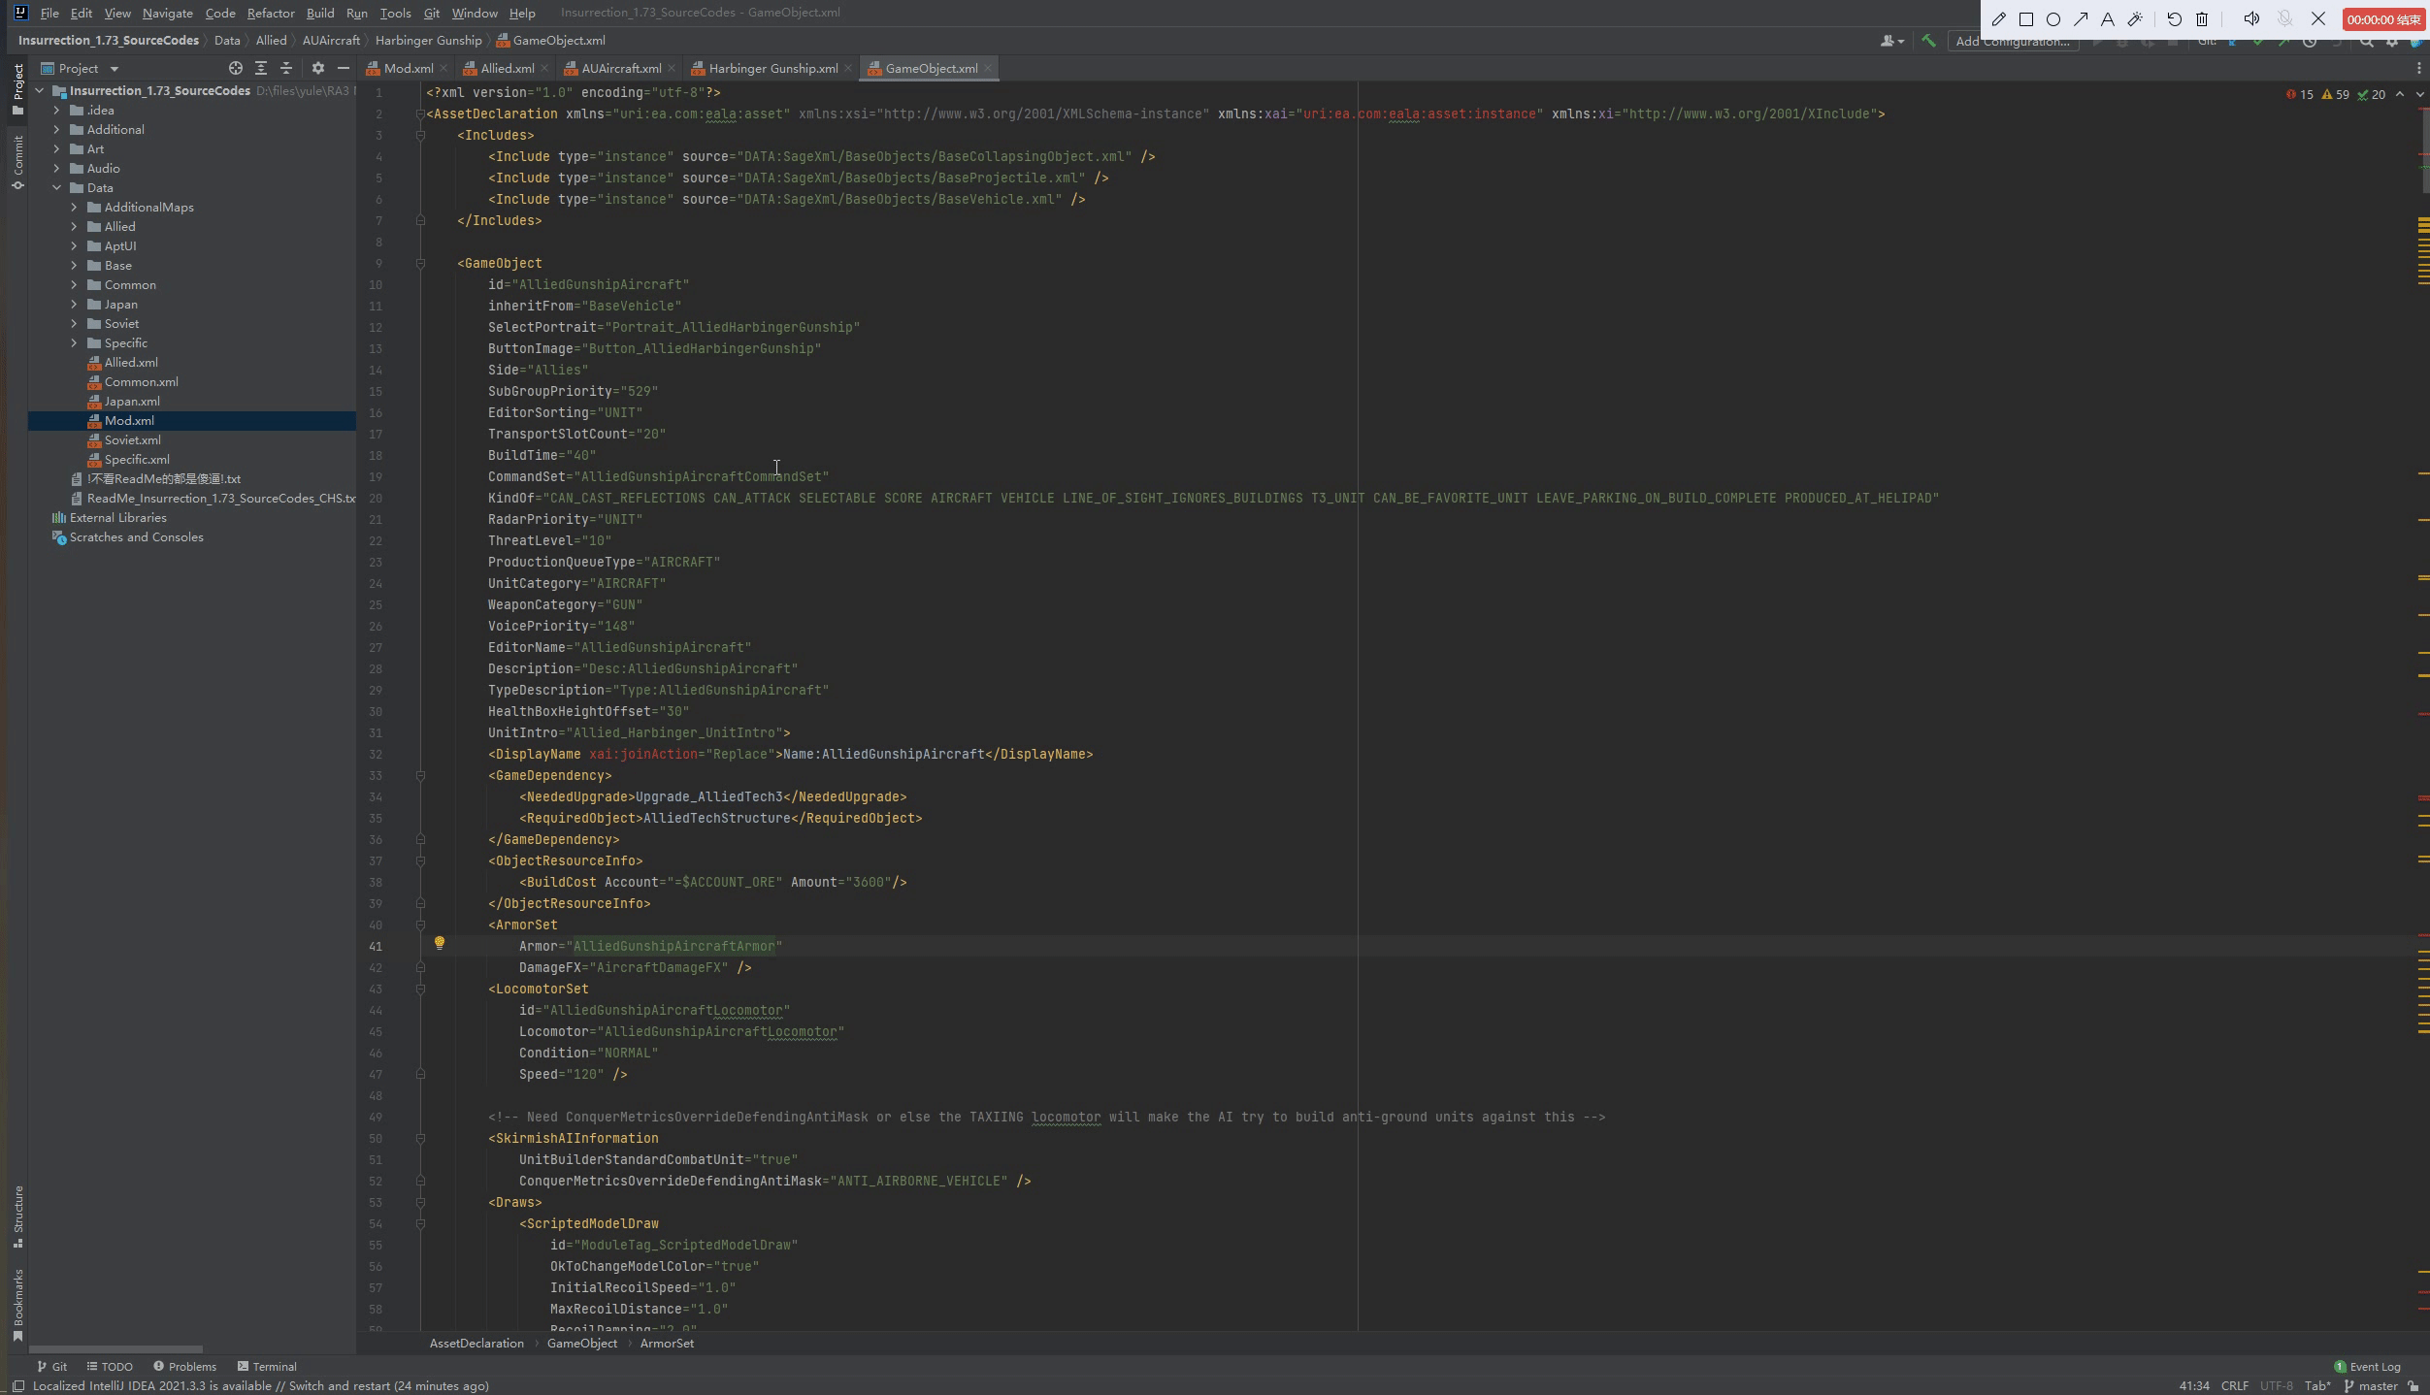The image size is (2430, 1395).
Task: Toggle speaker audio in recorder toolbar
Action: tap(2252, 19)
